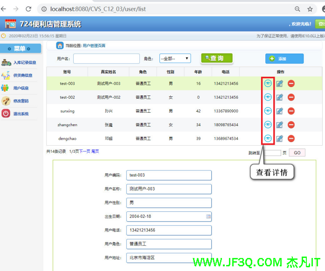The width and height of the screenshot is (325, 271).
Task: Click the GO page jump button
Action: [x=297, y=153]
